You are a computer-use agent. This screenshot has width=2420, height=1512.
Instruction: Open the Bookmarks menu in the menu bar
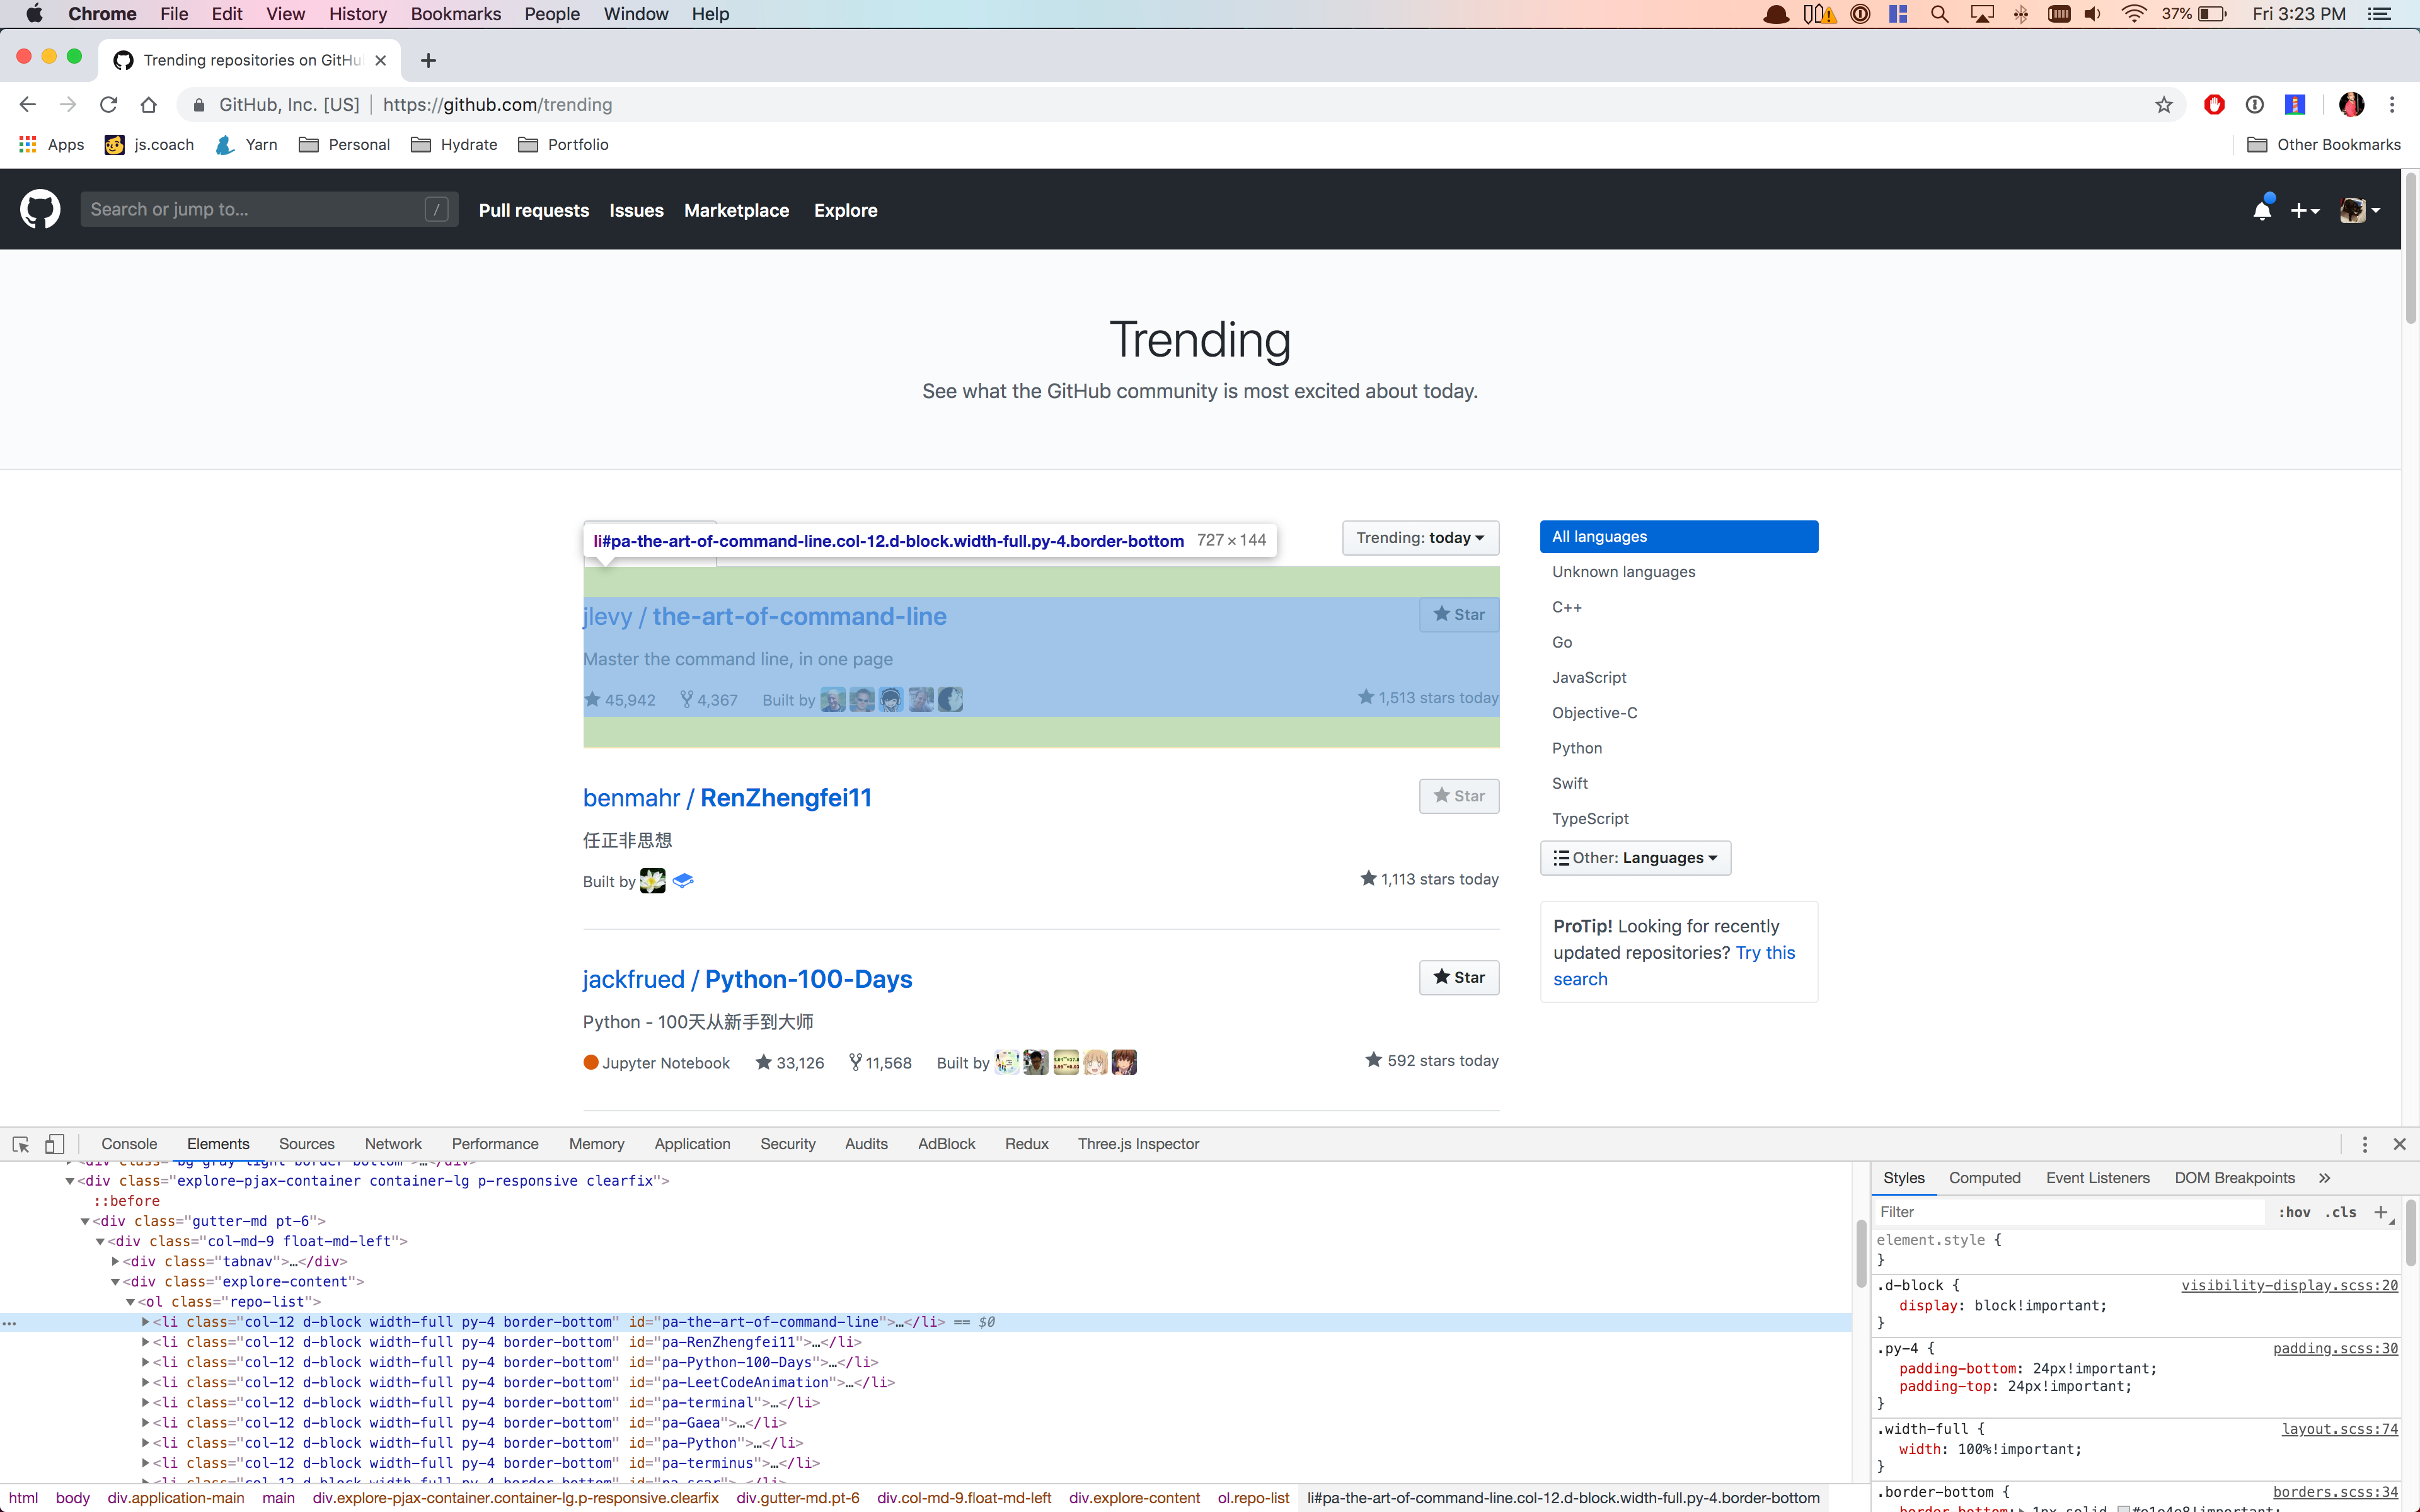(455, 14)
